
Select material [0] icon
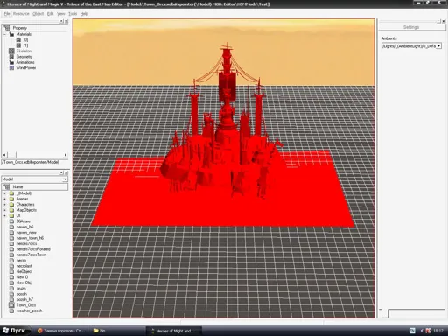pyautogui.click(x=18, y=40)
